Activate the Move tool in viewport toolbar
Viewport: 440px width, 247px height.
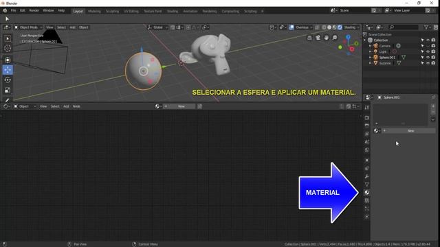(x=8, y=70)
